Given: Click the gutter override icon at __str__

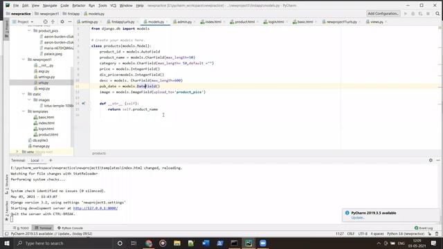Looking at the screenshot, I should coord(83,103).
